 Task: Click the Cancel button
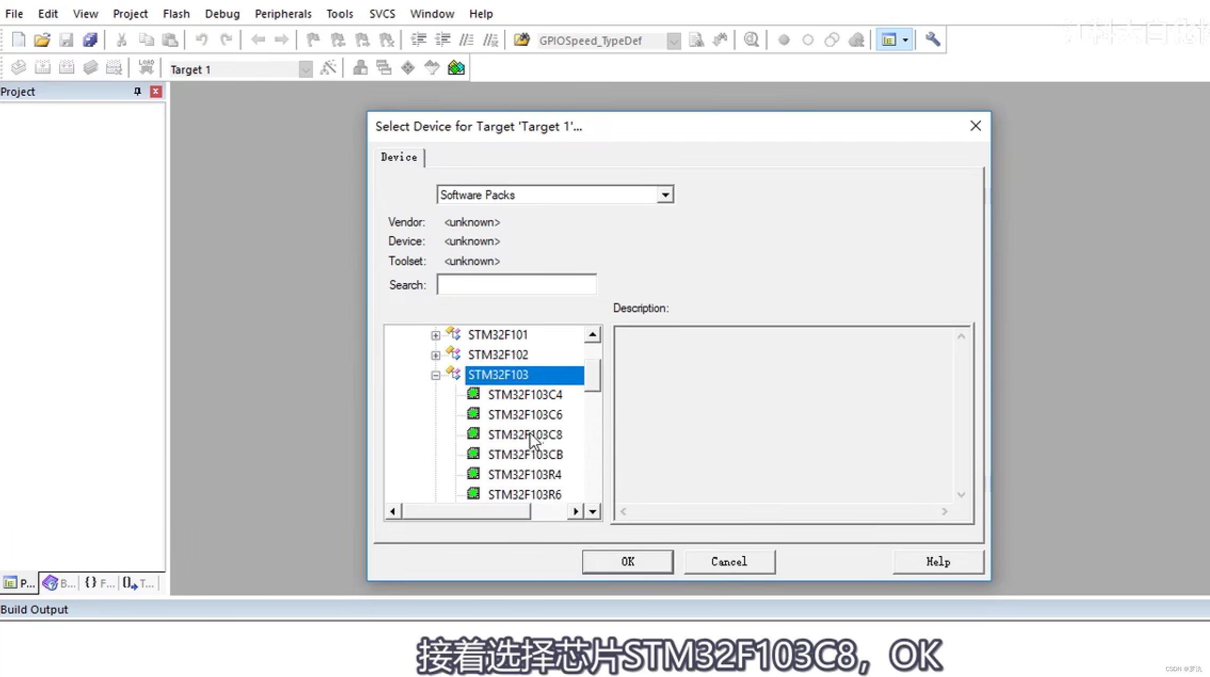point(729,562)
